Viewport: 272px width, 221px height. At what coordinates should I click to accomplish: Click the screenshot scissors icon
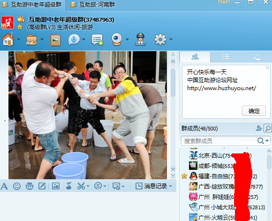pos(81,186)
